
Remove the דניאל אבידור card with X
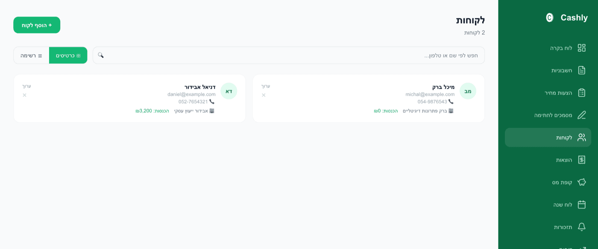click(24, 95)
